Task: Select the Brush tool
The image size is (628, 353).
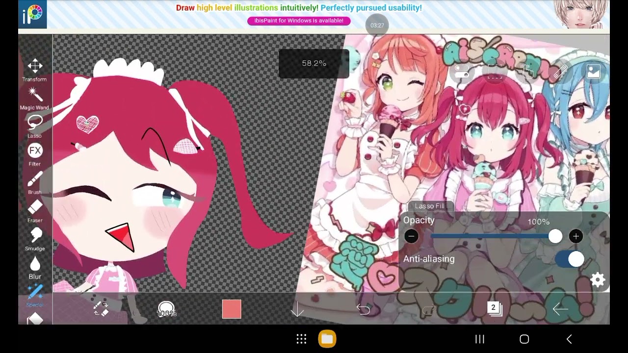Action: pyautogui.click(x=35, y=182)
